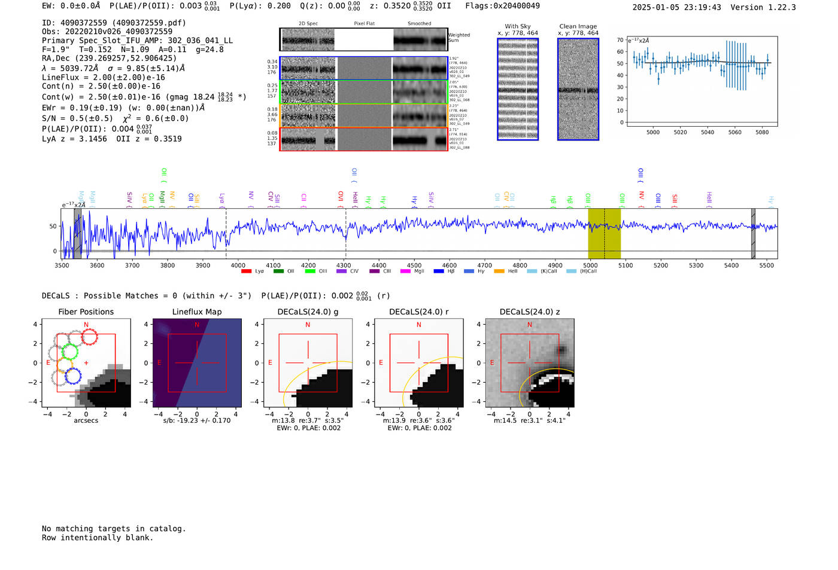View the DECaLS(24.0) r cutout
The image size is (838, 570).
tap(419, 363)
